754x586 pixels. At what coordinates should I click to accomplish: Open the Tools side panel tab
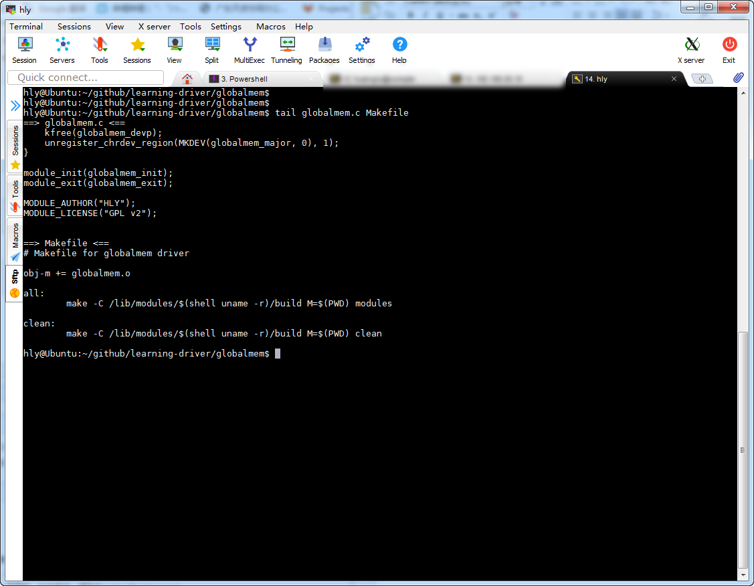(x=15, y=195)
